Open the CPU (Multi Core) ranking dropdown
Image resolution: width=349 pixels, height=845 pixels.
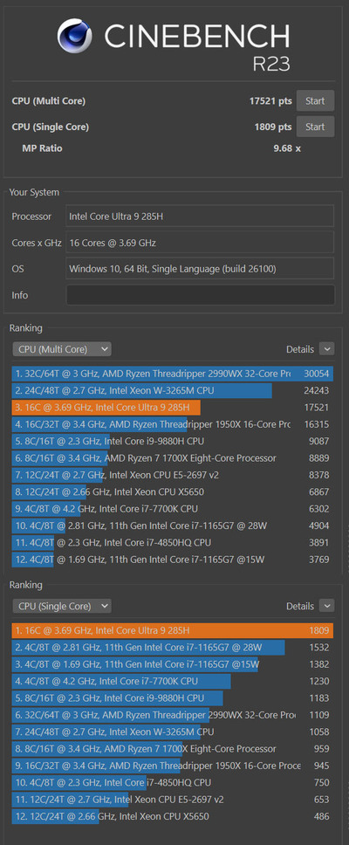click(61, 349)
